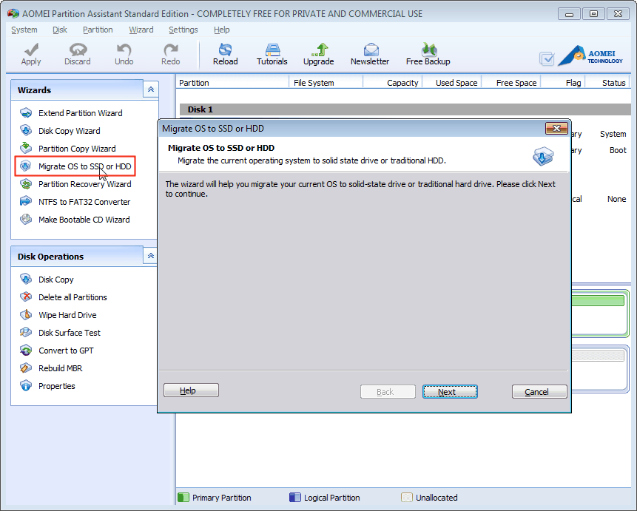Click Next in the migrate dialog
Image resolution: width=637 pixels, height=511 pixels.
450,392
